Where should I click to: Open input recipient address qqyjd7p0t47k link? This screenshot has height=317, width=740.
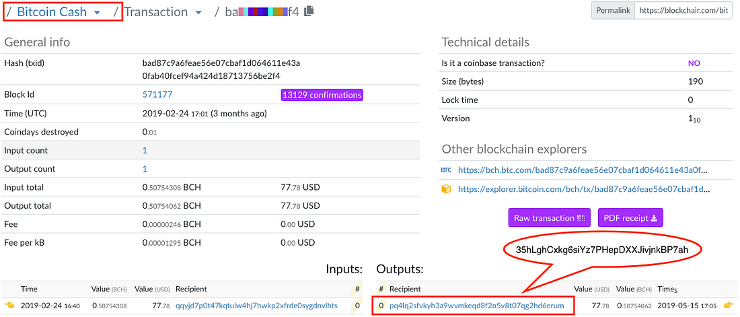pyautogui.click(x=257, y=306)
